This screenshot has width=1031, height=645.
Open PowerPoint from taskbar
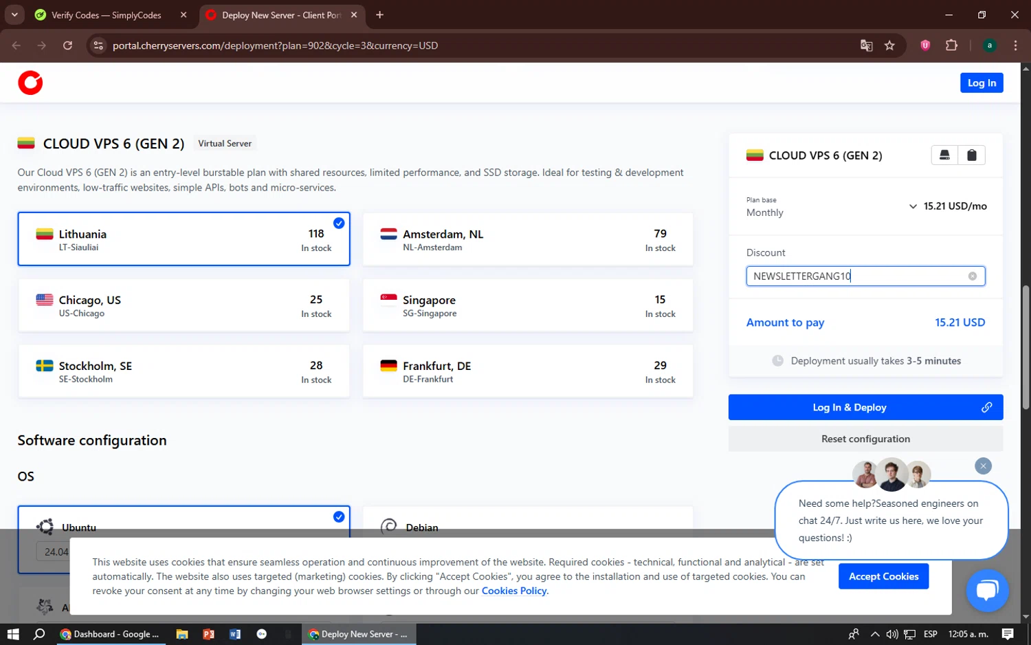208,634
